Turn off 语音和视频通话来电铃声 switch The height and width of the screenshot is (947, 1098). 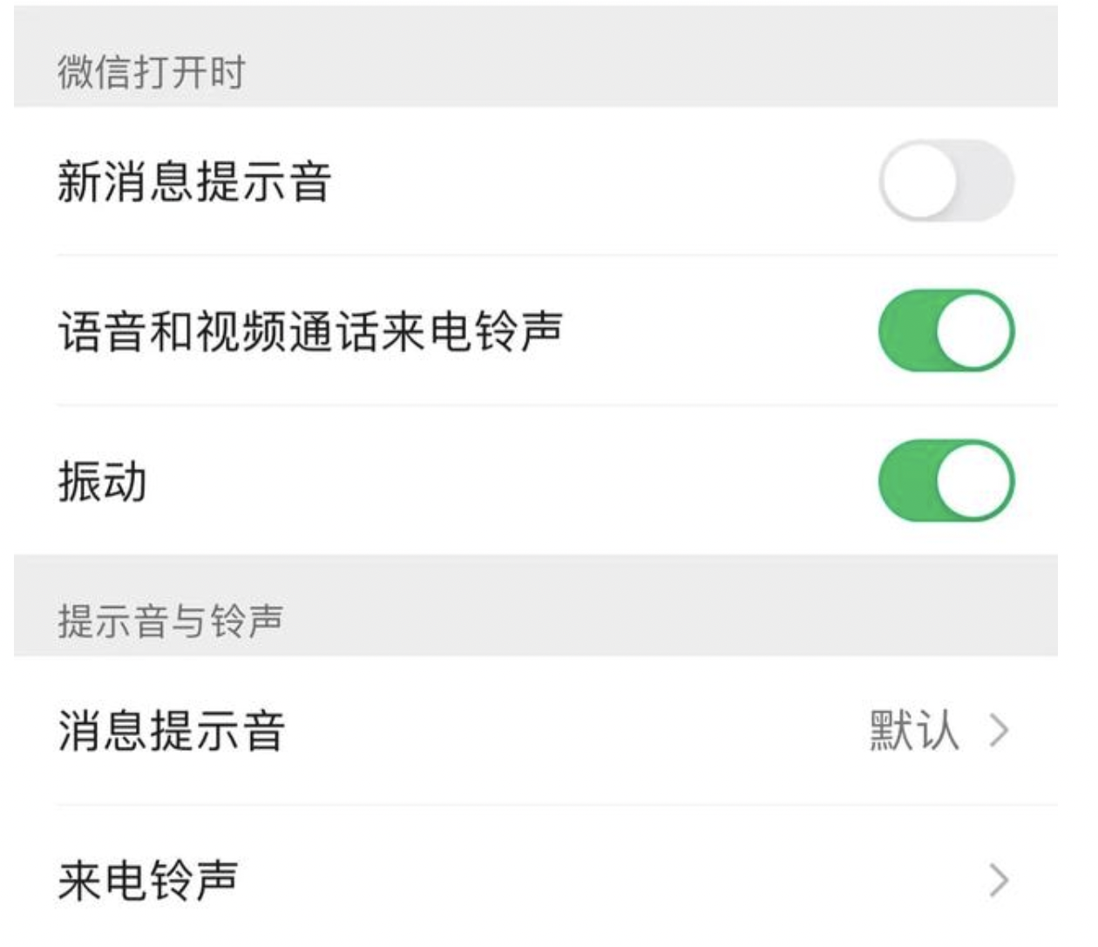pos(946,331)
